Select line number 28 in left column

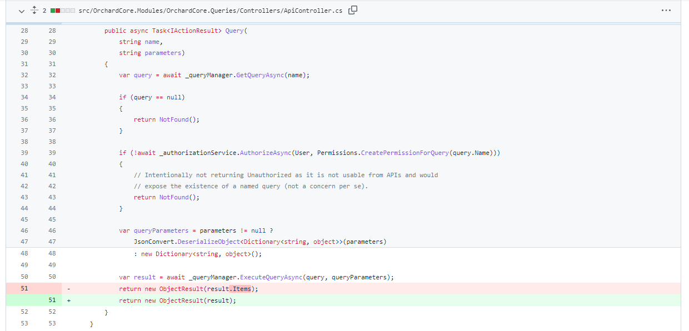tap(24, 31)
